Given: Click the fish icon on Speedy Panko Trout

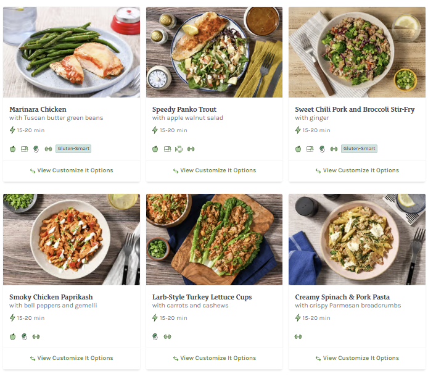Looking at the screenshot, I should tap(179, 149).
